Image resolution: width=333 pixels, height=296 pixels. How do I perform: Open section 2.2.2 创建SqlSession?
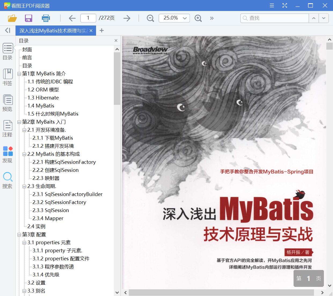(x=56, y=170)
